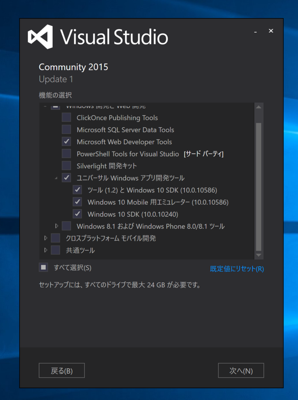Uncheck Microsoft Web Developer Tools
This screenshot has height=400, width=298.
click(x=66, y=141)
